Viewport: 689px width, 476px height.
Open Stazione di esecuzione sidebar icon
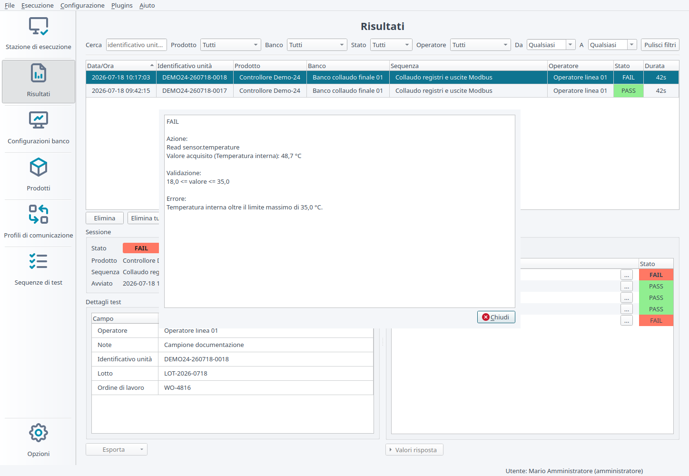pos(39,27)
